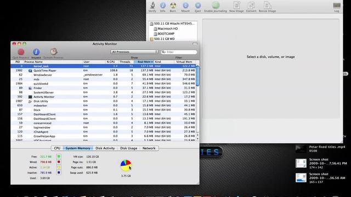Viewport: 351px width, 197px height.
Task: Click the Activity Monitor process icon in list
Action: (30, 97)
